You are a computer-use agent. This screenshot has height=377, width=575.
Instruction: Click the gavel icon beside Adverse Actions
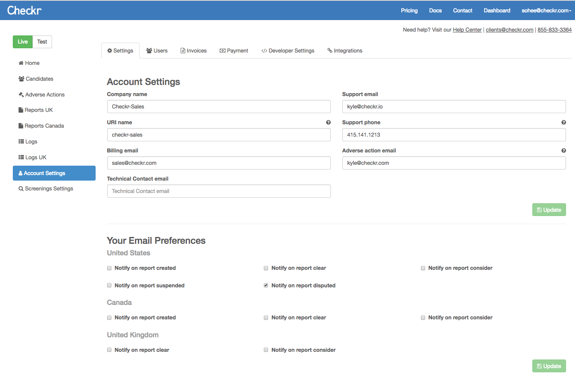21,95
